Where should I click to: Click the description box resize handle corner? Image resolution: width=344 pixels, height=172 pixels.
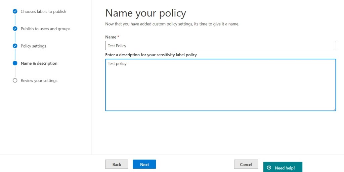(x=334, y=109)
